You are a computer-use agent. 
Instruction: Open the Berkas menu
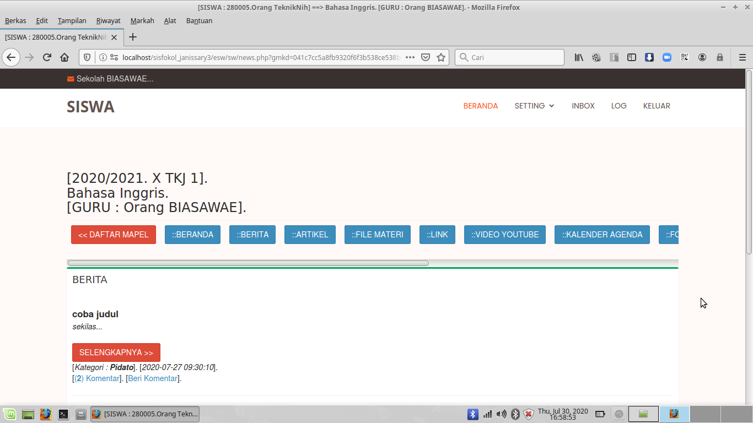[15, 21]
